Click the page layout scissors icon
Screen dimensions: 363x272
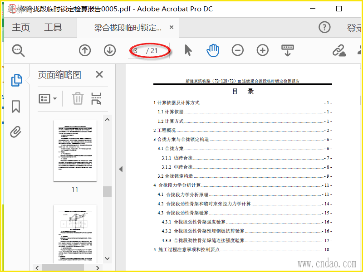point(96,98)
